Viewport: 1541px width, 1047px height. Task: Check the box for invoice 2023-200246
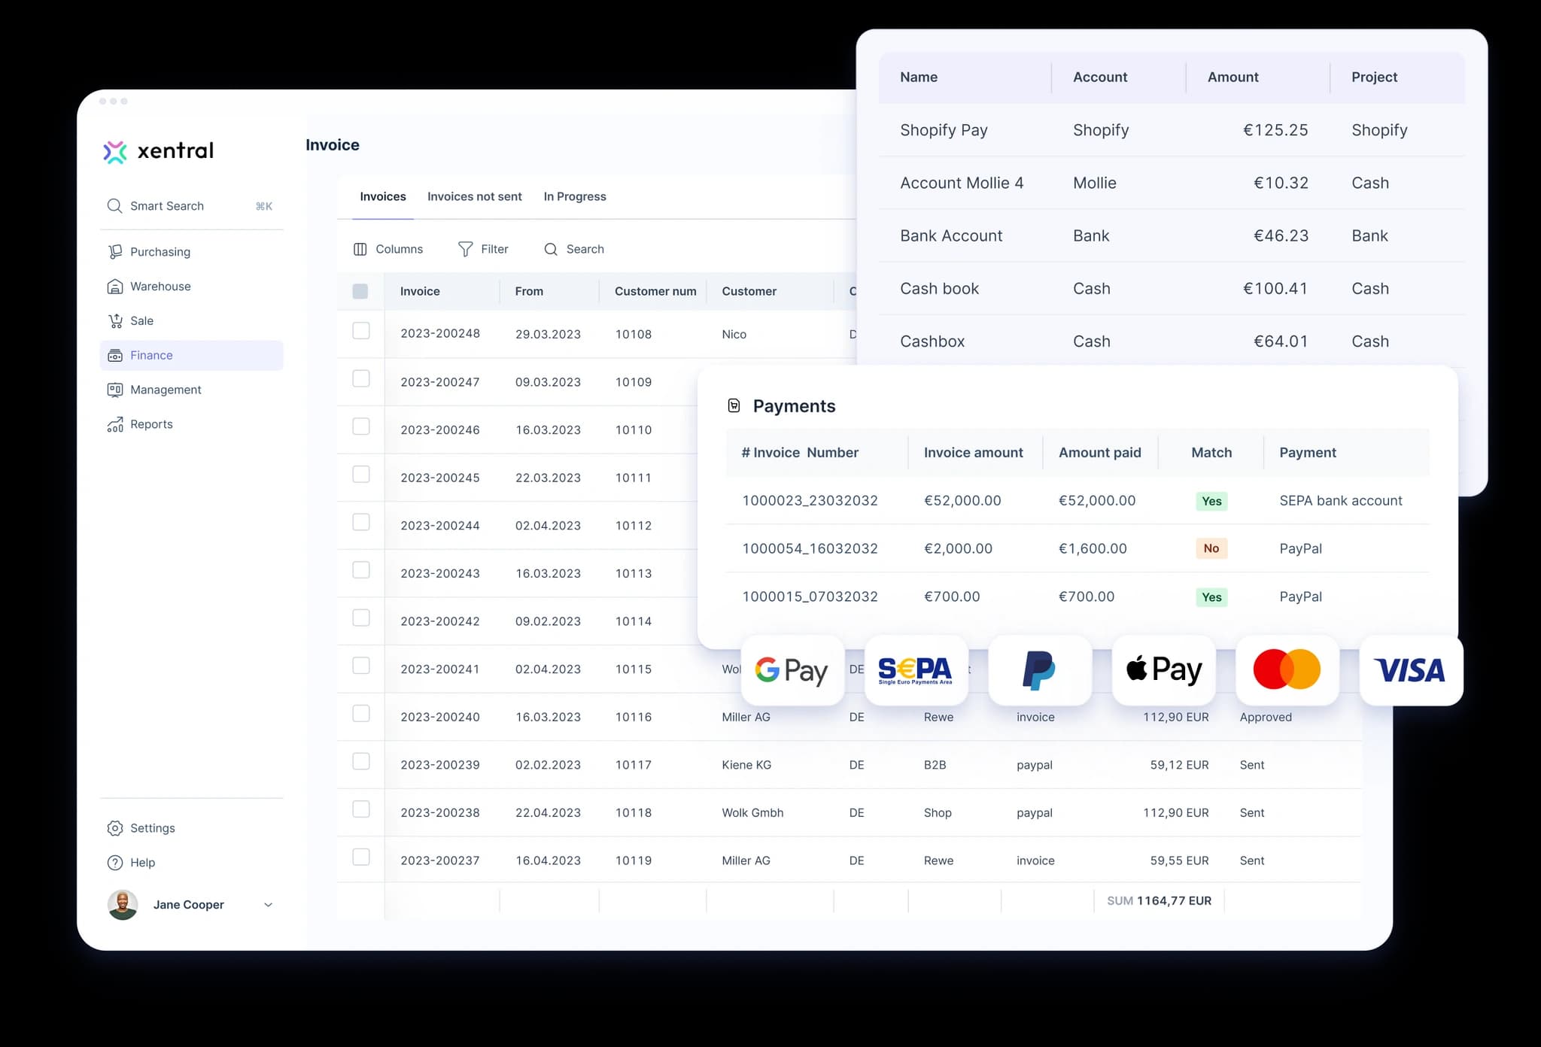[361, 426]
